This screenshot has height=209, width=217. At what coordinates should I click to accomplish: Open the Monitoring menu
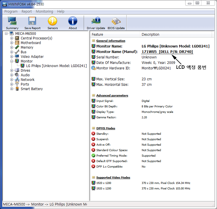pyautogui.click(x=44, y=12)
